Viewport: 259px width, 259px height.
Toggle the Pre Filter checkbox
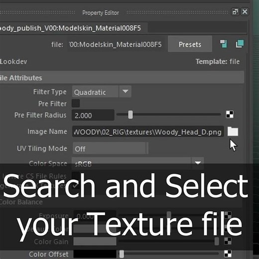click(x=76, y=104)
